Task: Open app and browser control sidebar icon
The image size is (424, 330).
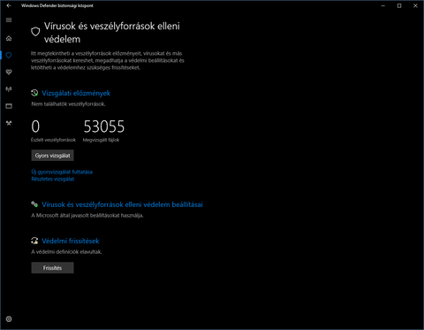Action: coord(9,106)
